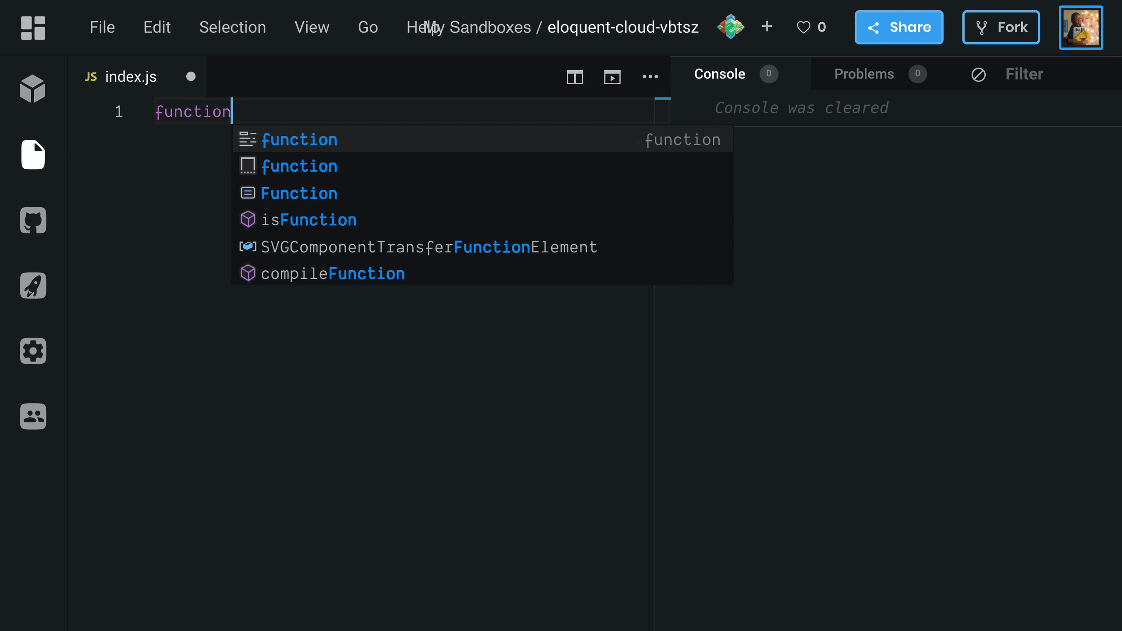Click the Console tab count badge
The width and height of the screenshot is (1122, 631).
tap(768, 74)
